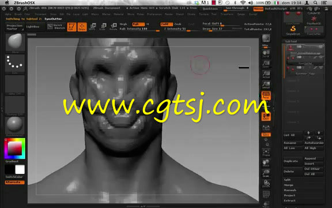Click the Frame mesh icon
This screenshot has width=332, height=208.
pyautogui.click(x=266, y=153)
